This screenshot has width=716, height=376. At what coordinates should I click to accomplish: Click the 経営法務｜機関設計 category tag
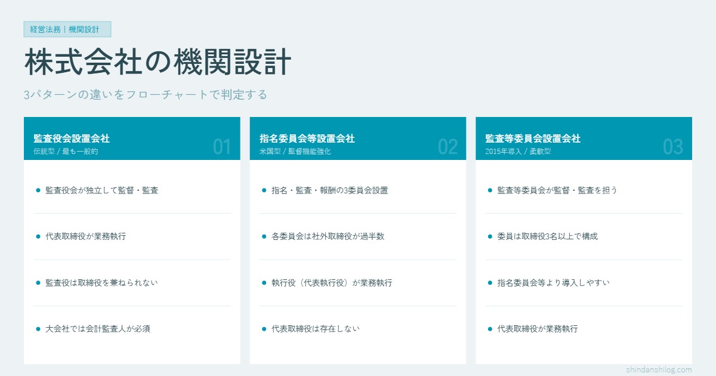pyautogui.click(x=67, y=29)
